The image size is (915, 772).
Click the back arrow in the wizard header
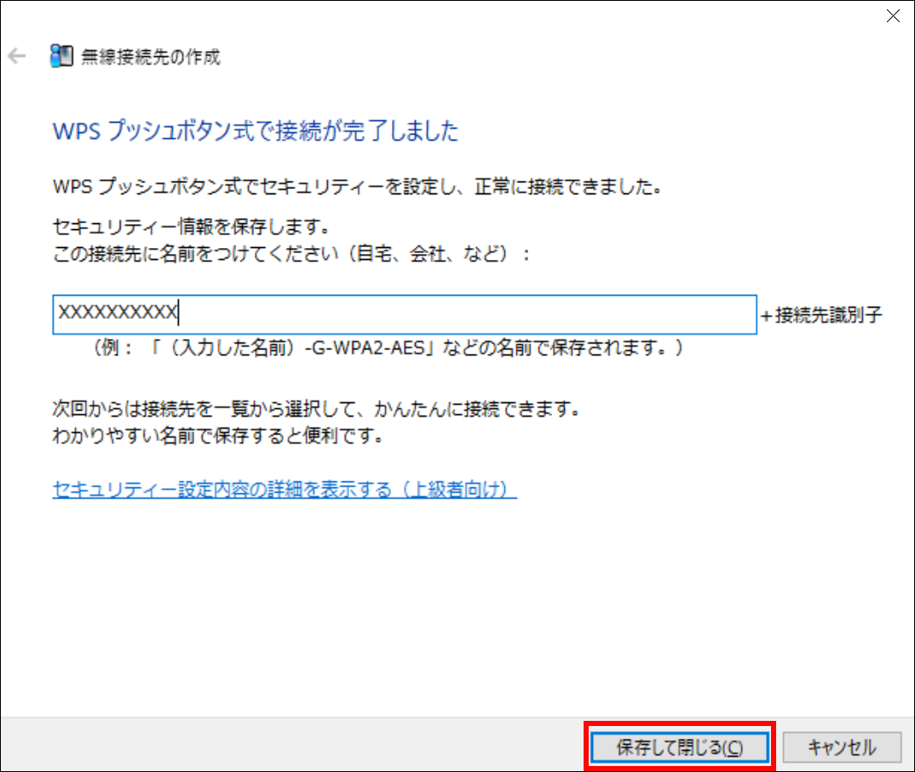[x=16, y=57]
